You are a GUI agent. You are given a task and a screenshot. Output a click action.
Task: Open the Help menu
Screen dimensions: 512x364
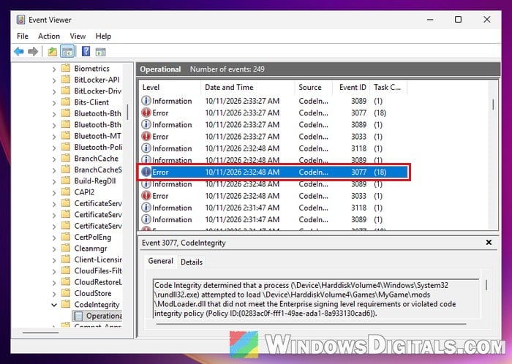pyautogui.click(x=103, y=37)
